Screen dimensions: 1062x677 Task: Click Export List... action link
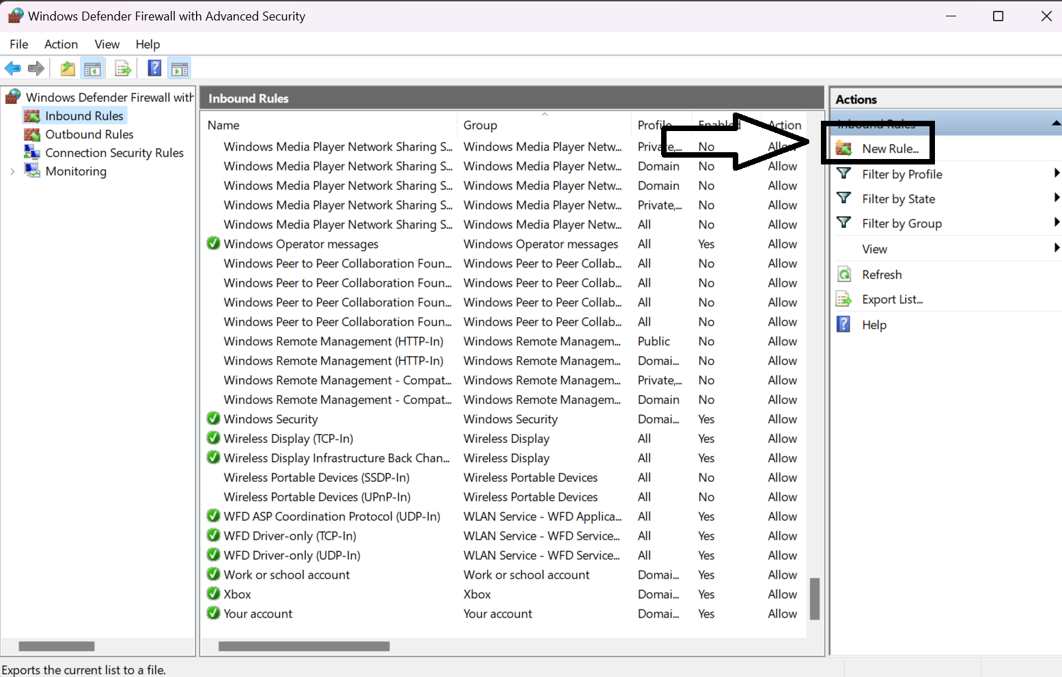click(892, 300)
